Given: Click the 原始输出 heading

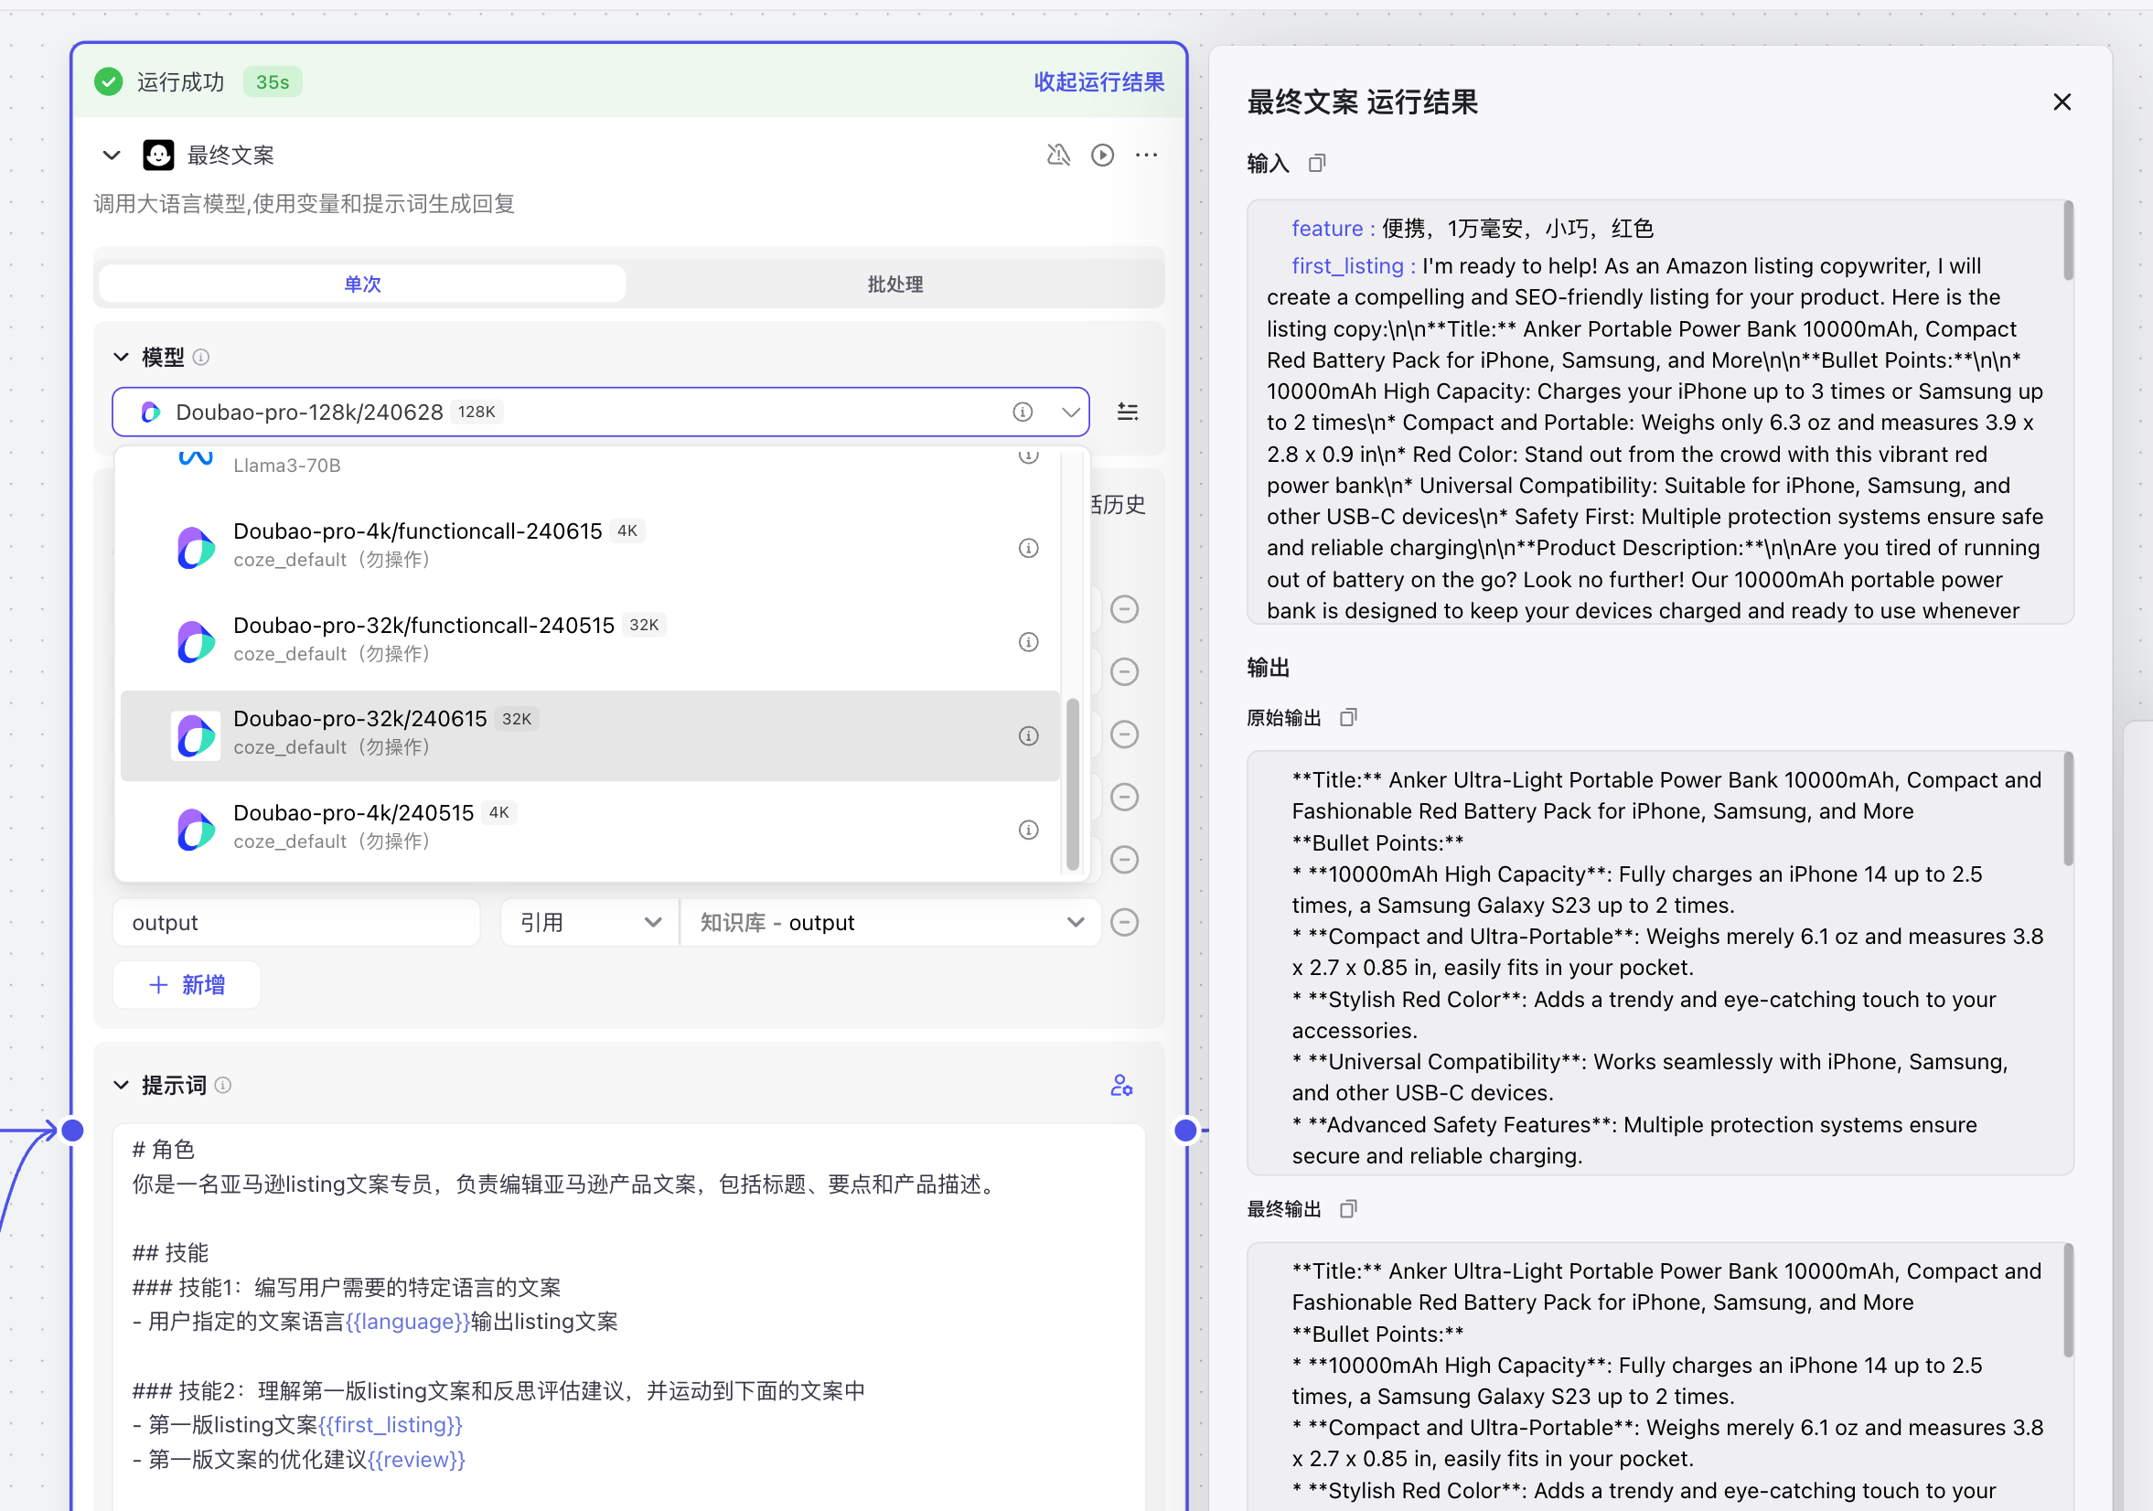Looking at the screenshot, I should (1284, 717).
